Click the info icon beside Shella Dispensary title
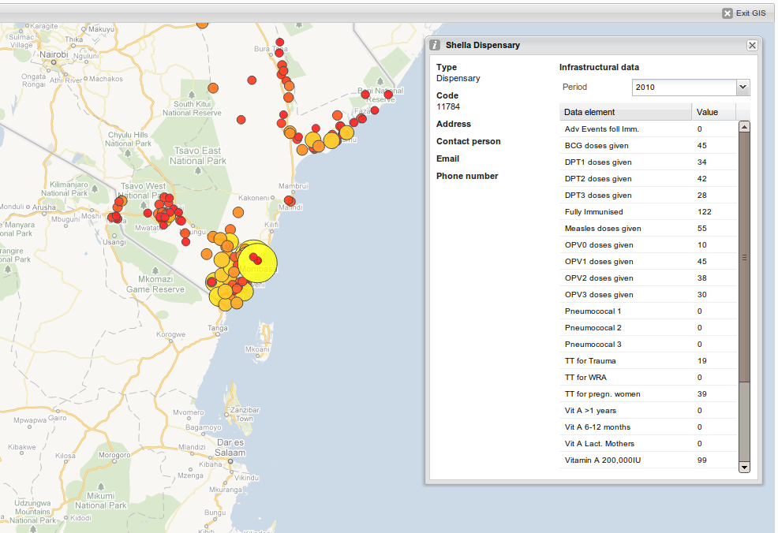778x533 pixels. coord(435,46)
